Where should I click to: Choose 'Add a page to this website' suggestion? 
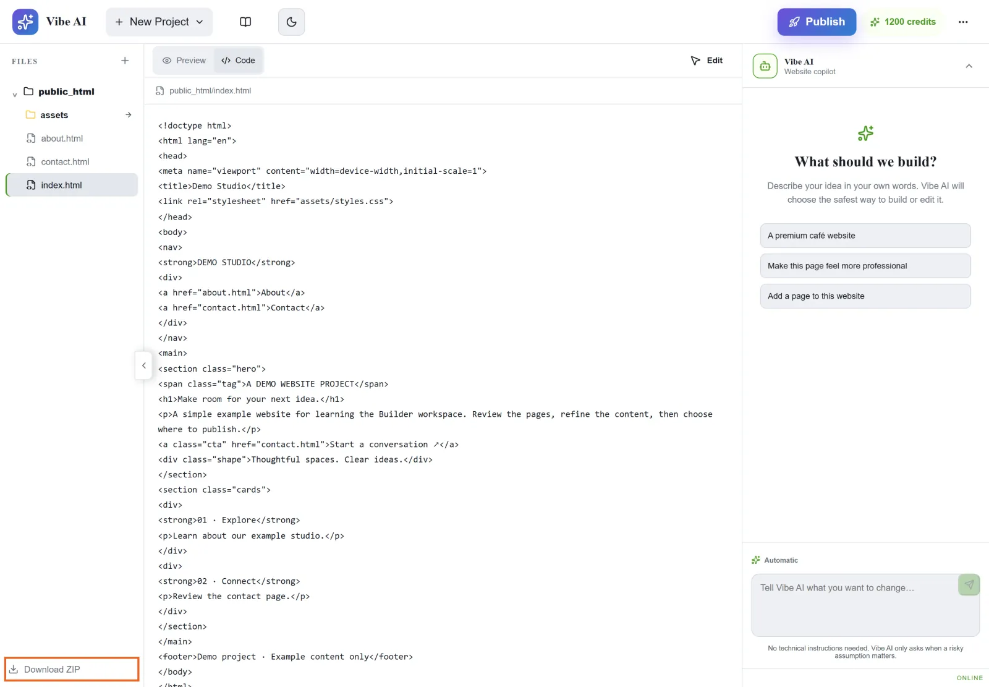(865, 296)
